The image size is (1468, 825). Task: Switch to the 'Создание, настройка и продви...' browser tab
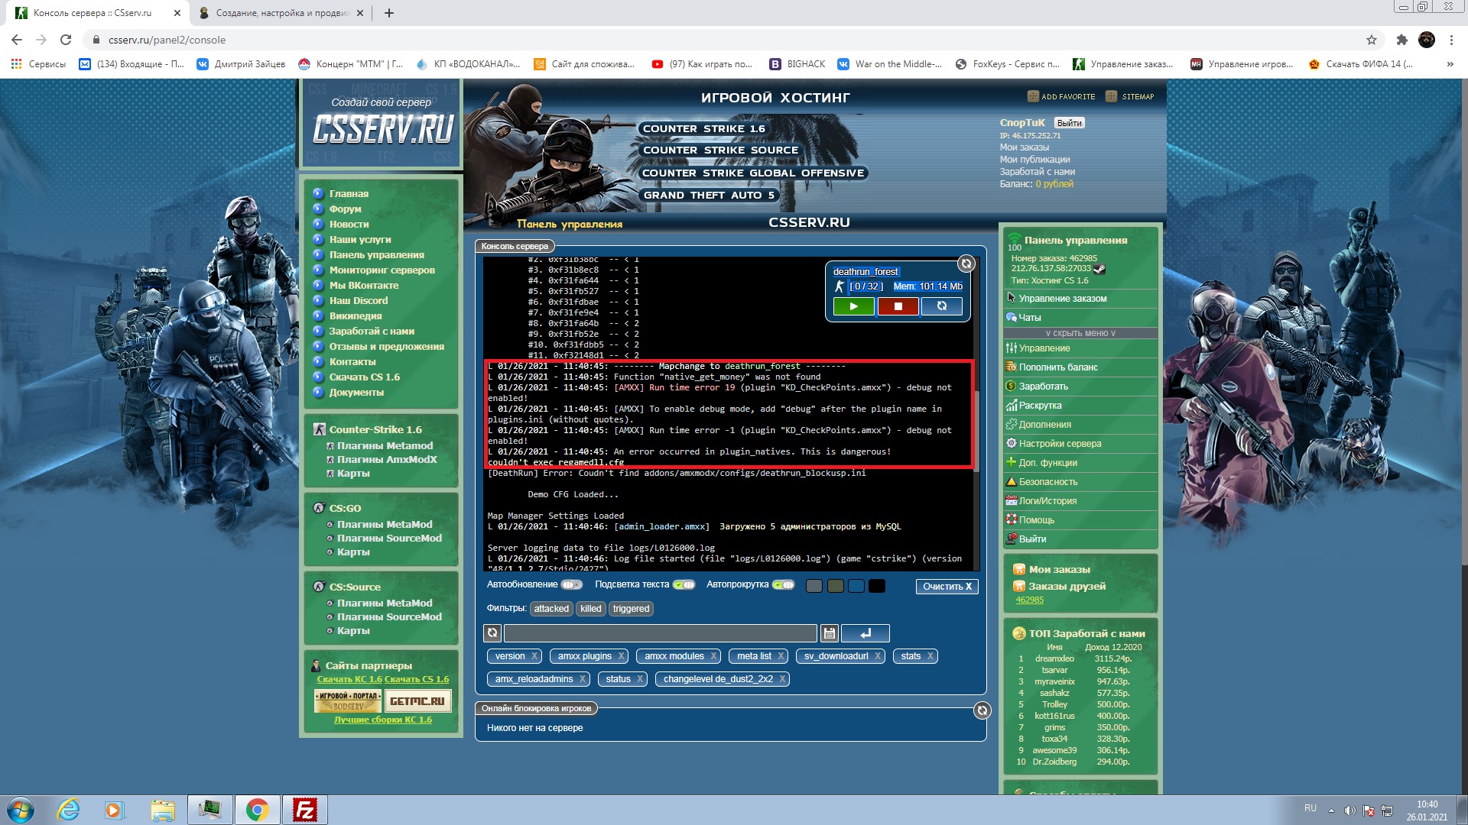(281, 13)
